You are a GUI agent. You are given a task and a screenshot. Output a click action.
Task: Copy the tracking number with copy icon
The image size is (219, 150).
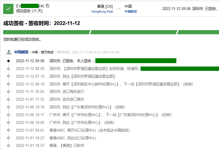[48, 6]
